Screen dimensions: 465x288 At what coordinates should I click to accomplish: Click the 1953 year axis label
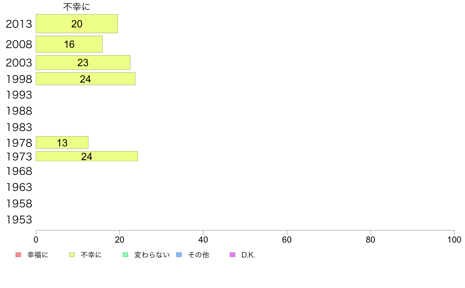pyautogui.click(x=19, y=220)
